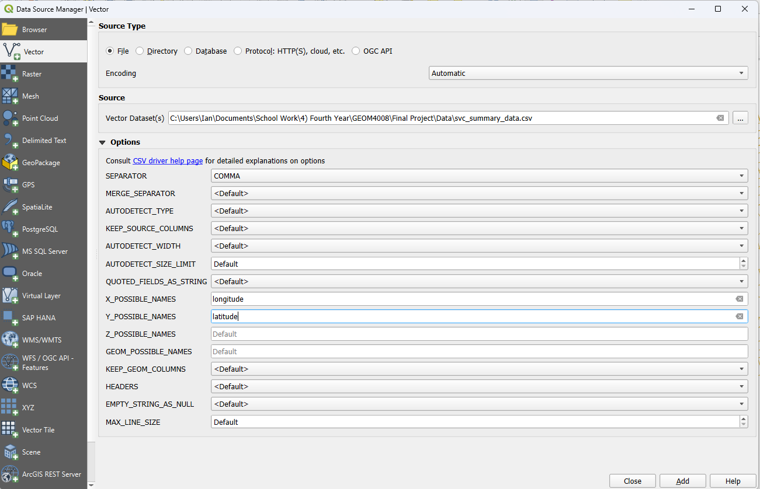The height and width of the screenshot is (489, 760).
Task: Choose the Database source type option
Action: click(188, 51)
